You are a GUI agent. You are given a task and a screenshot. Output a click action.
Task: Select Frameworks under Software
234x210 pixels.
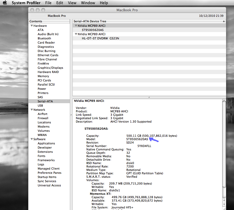pyautogui.click(x=46, y=160)
